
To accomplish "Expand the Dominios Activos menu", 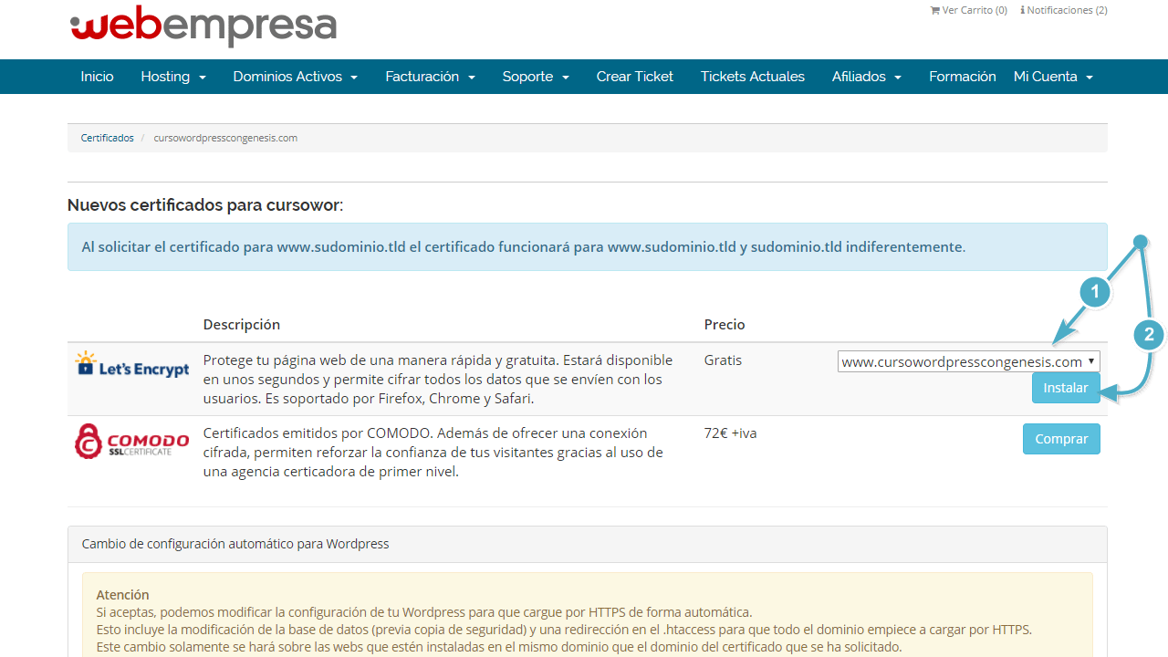I will click(295, 77).
